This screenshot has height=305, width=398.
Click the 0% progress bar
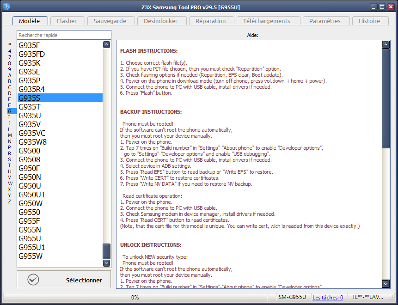click(x=135, y=298)
